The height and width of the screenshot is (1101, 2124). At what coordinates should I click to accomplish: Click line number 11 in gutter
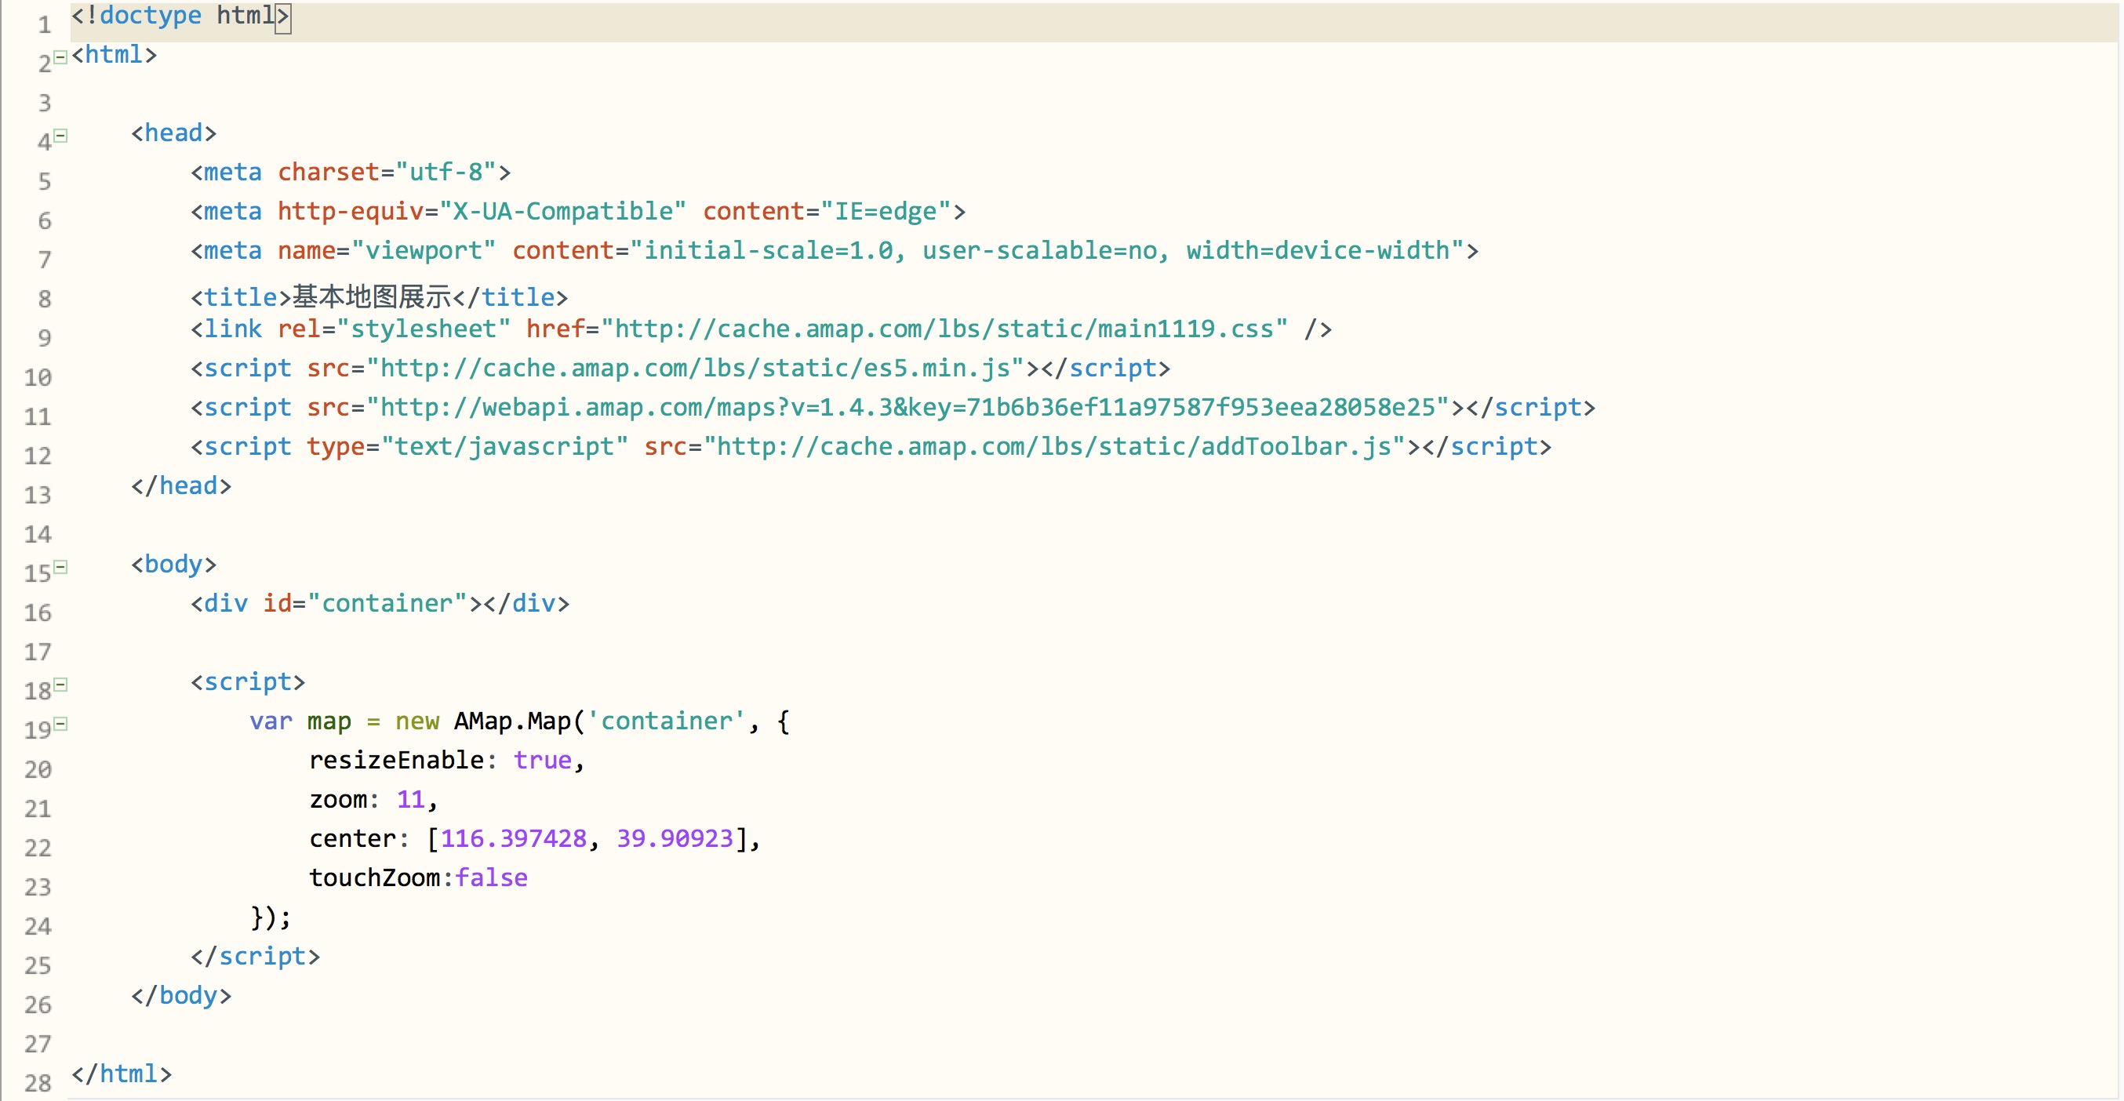click(38, 417)
